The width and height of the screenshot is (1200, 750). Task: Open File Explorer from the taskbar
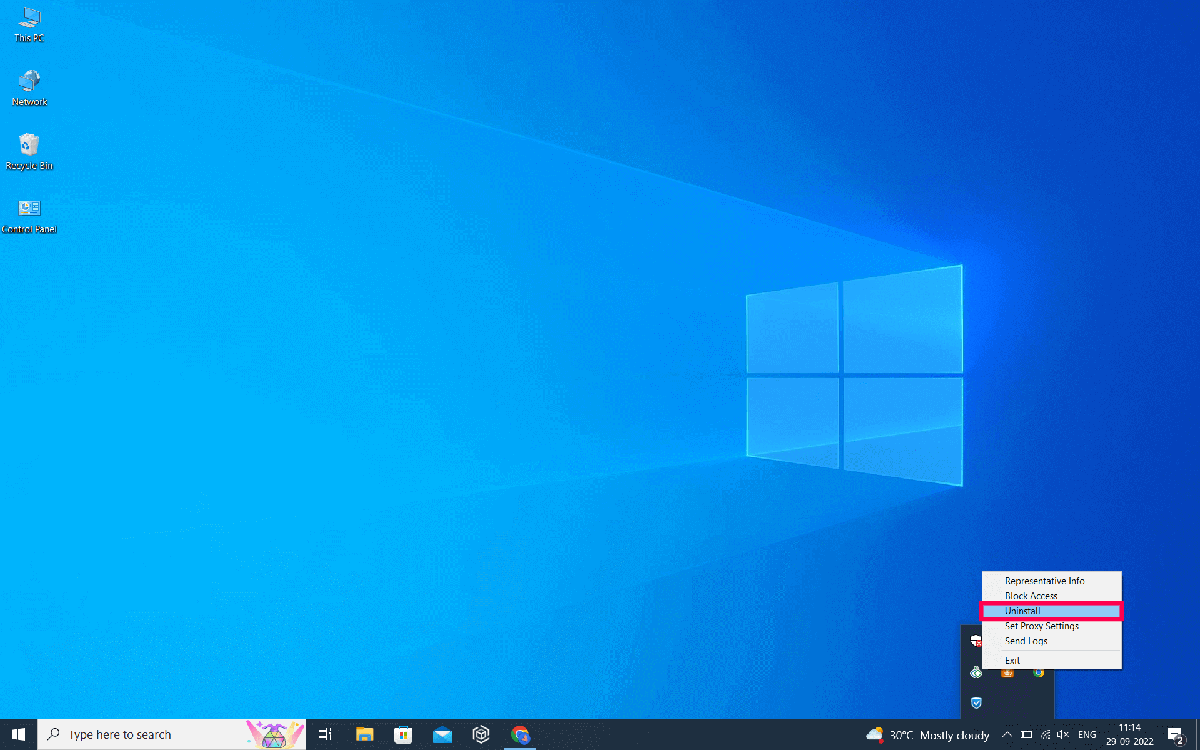pyautogui.click(x=364, y=734)
